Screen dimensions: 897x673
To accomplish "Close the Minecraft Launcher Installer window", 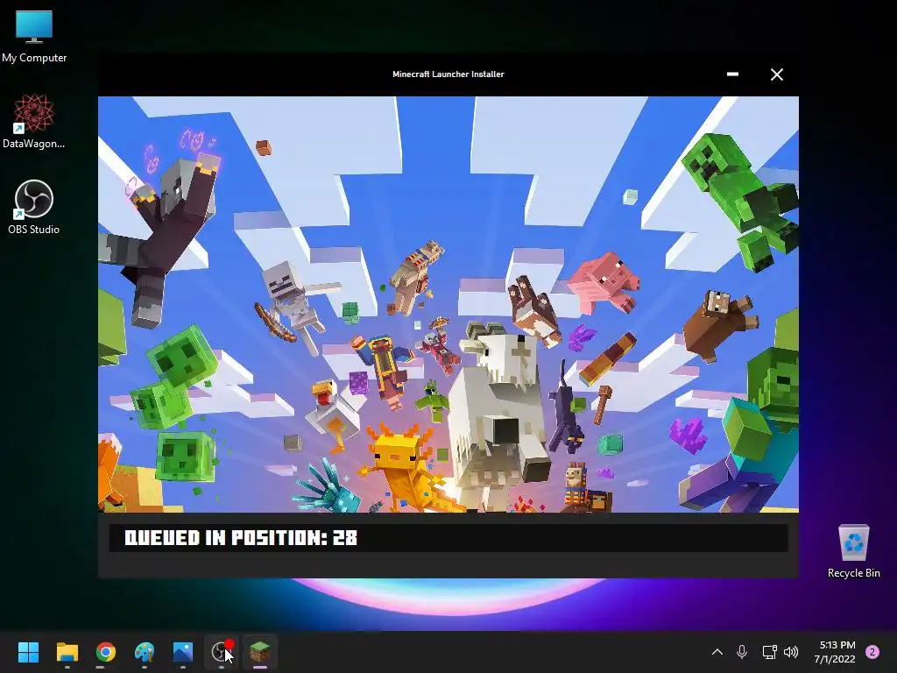I will tap(776, 74).
